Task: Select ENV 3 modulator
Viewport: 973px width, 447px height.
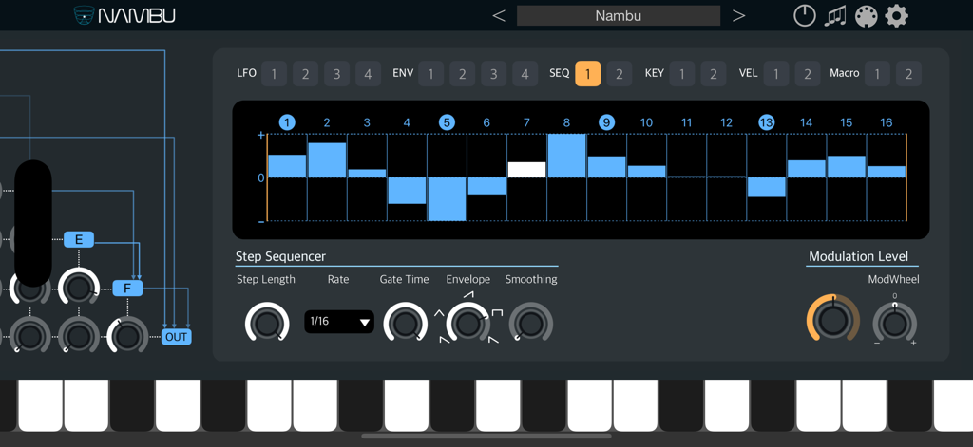Action: tap(494, 74)
